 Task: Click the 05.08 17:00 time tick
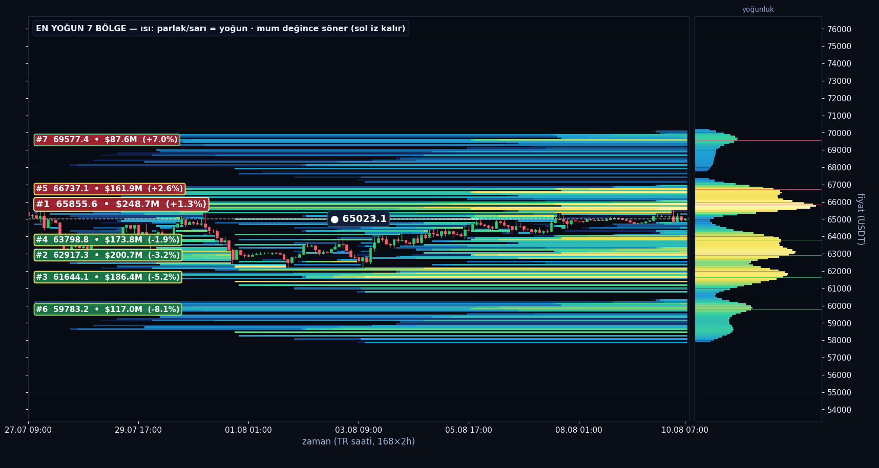[469, 430]
